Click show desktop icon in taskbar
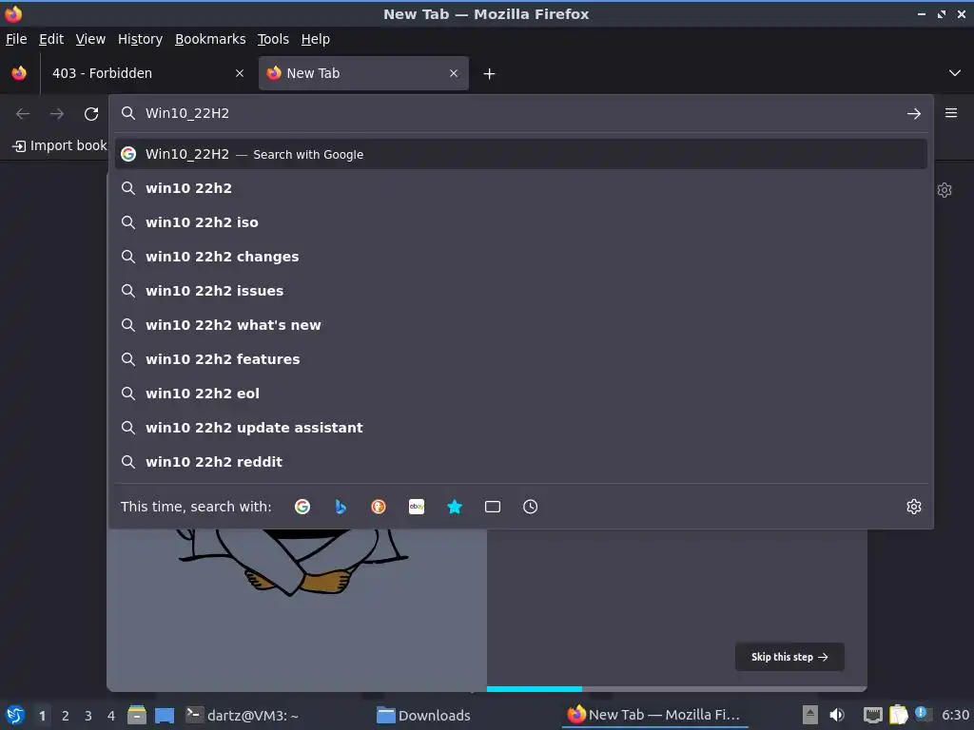Screen dimensions: 974x730 pos(165,715)
